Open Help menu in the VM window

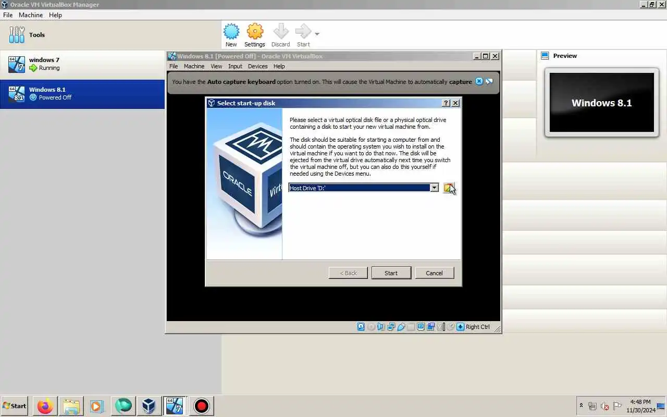[279, 66]
